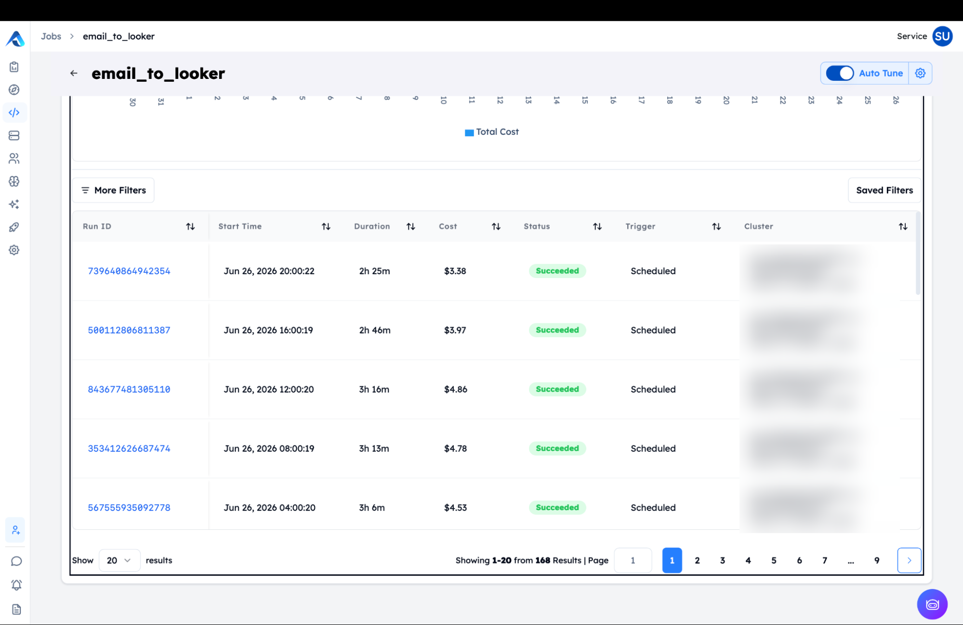Click email_to_looker breadcrumb item

[119, 37]
